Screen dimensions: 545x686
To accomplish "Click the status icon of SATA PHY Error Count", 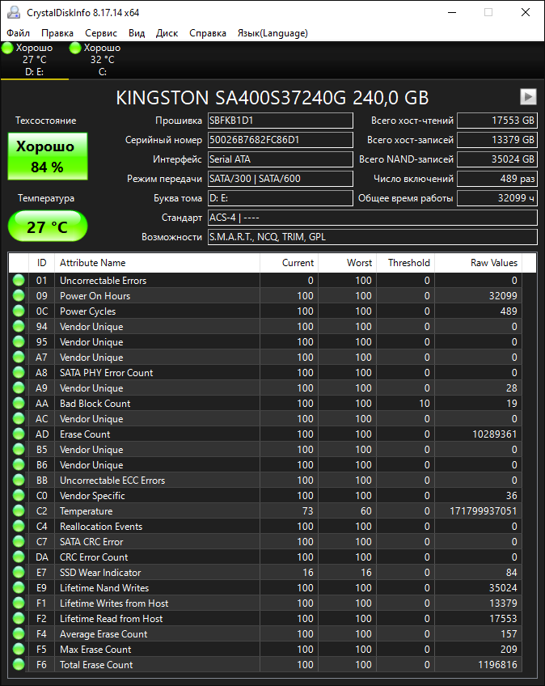I will pos(19,372).
